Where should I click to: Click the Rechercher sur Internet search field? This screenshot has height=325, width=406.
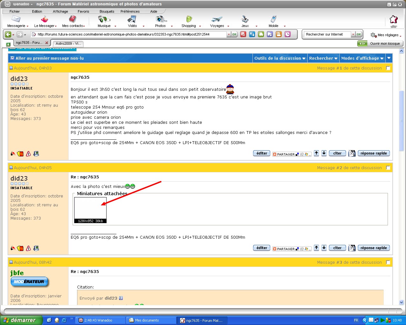point(327,34)
